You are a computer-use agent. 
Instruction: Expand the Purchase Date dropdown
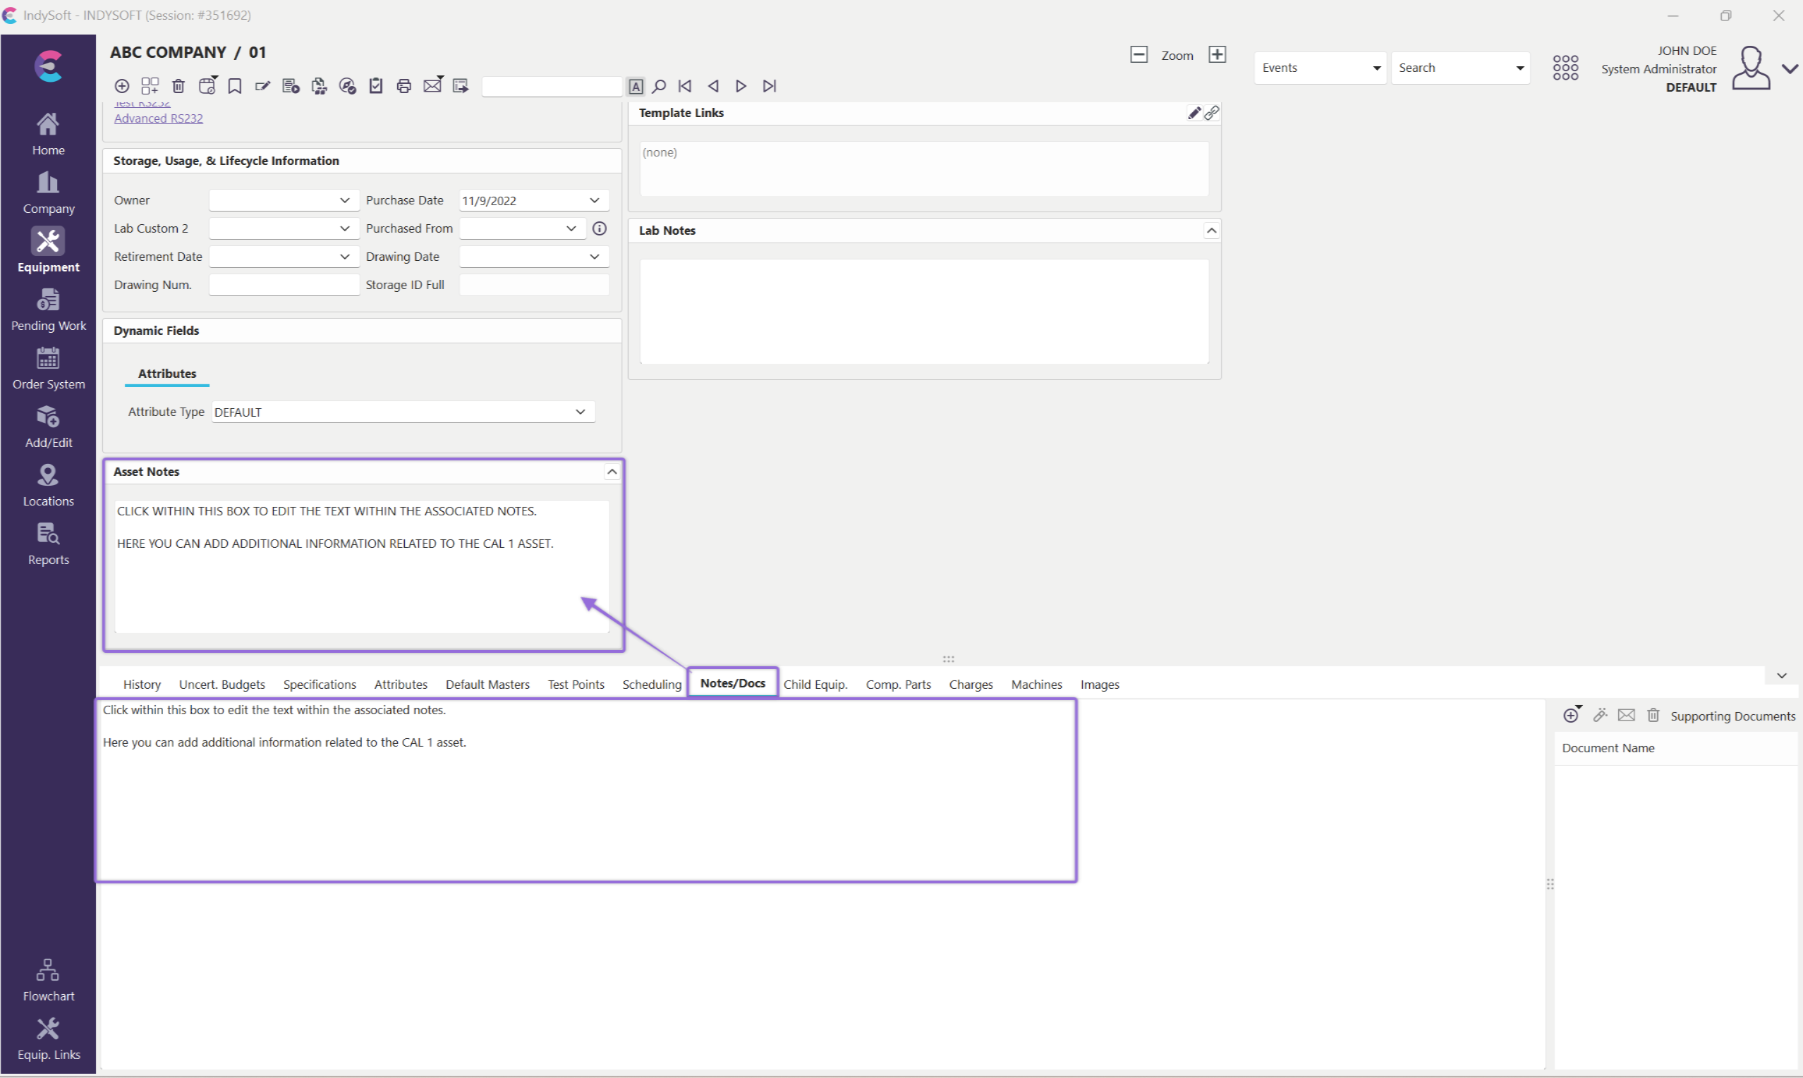(x=594, y=200)
